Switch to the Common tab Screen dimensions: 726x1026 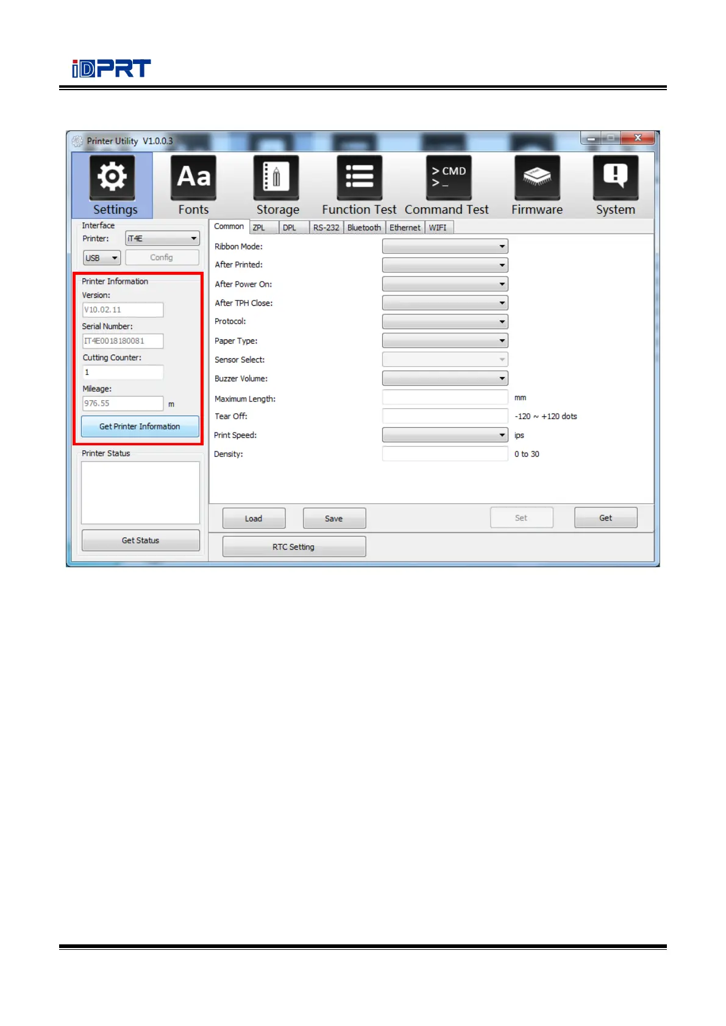point(229,226)
